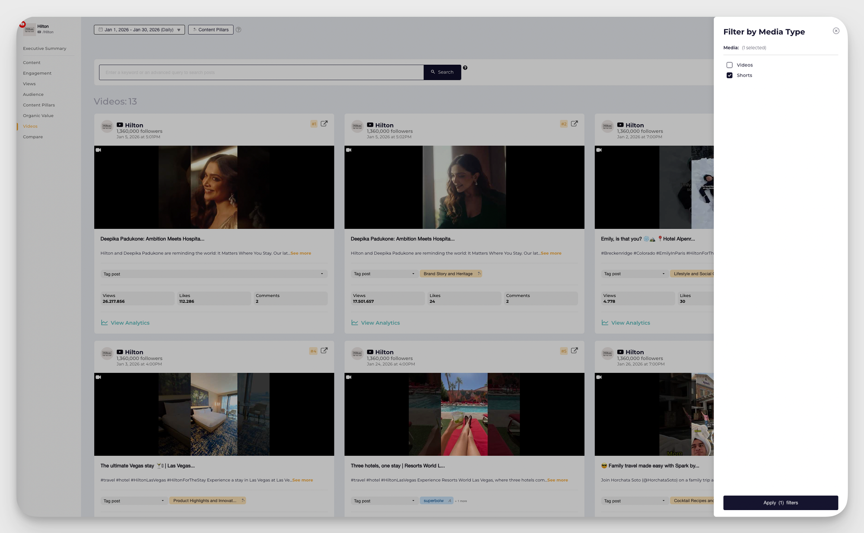
Task: Uncheck the Shorts media type checkbox
Action: [x=730, y=75]
